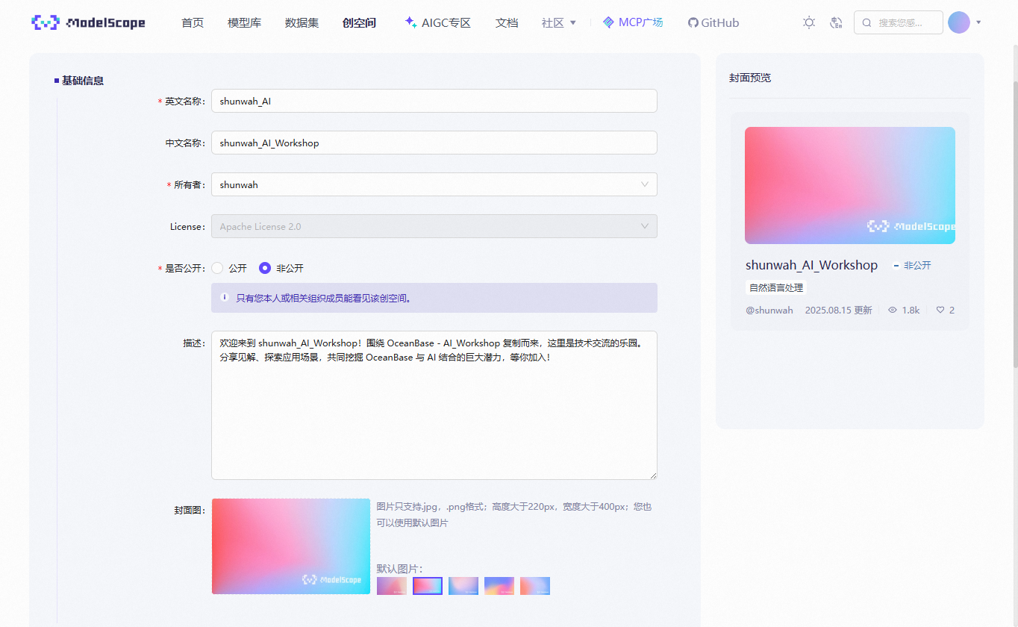The width and height of the screenshot is (1018, 627).
Task: Go to 首页 in the navigation
Action: [193, 22]
